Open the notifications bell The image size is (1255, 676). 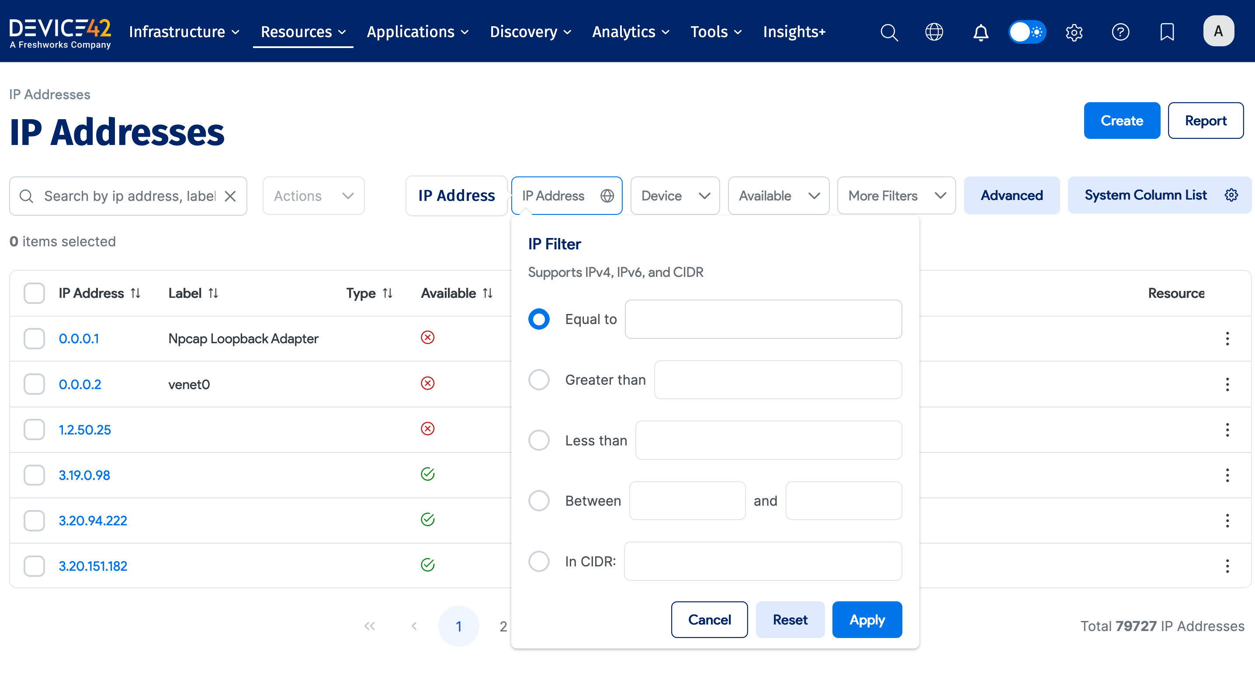981,32
